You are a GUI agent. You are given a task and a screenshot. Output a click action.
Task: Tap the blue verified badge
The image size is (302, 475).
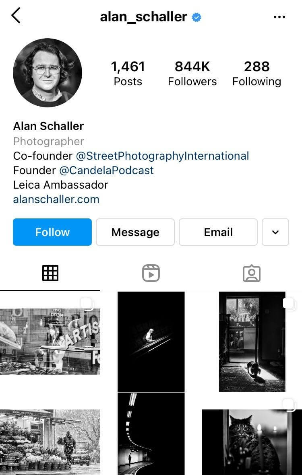coord(197,17)
